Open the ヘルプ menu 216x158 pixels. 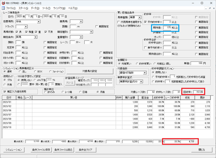[x=73, y=8]
